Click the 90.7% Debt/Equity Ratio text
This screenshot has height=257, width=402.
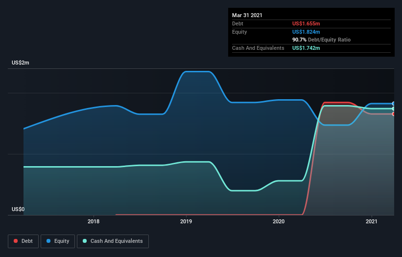(322, 40)
